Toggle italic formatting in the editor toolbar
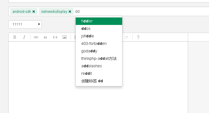209x113 pixels. (24, 37)
